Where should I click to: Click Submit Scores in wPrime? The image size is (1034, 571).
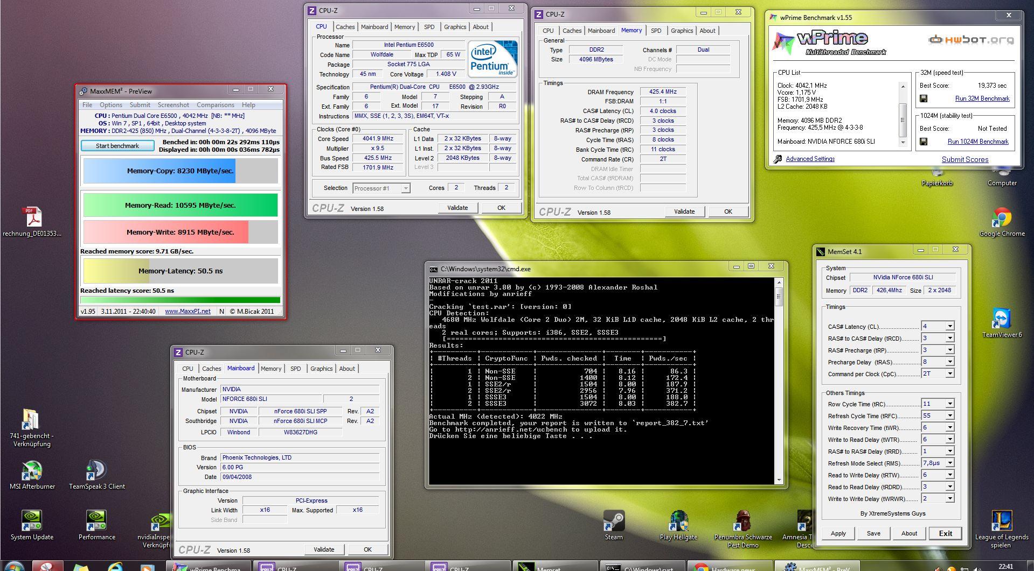coord(964,159)
